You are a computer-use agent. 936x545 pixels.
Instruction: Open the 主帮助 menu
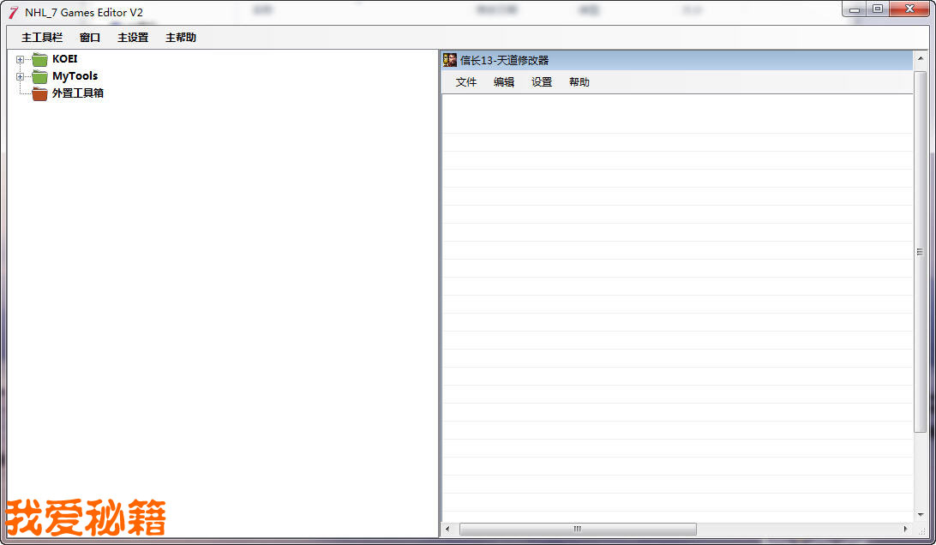(x=181, y=38)
